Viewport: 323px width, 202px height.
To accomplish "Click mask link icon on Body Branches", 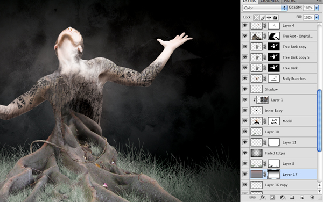I will pos(265,78).
